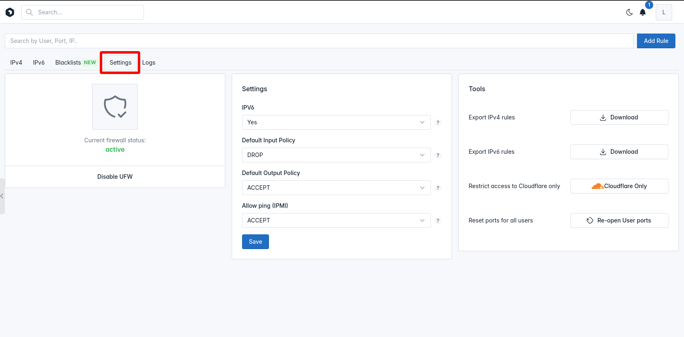Click the magnifier icon in the search box
The width and height of the screenshot is (684, 337).
[x=29, y=12]
